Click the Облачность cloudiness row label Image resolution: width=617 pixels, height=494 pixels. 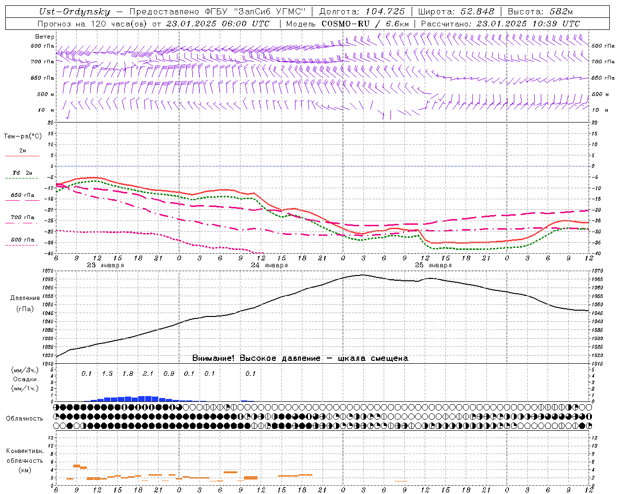[x=25, y=419]
